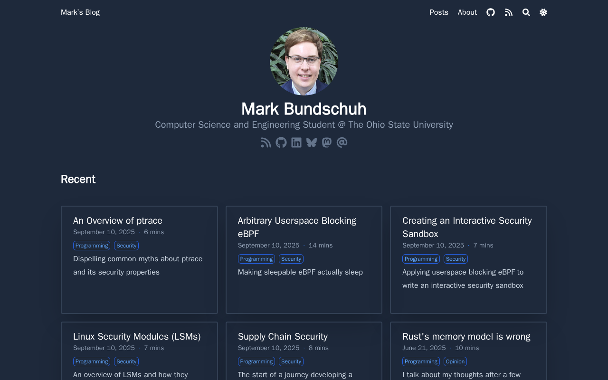Image resolution: width=608 pixels, height=380 pixels.
Task: Select Opinion tag on Rust memory post
Action: (455, 361)
